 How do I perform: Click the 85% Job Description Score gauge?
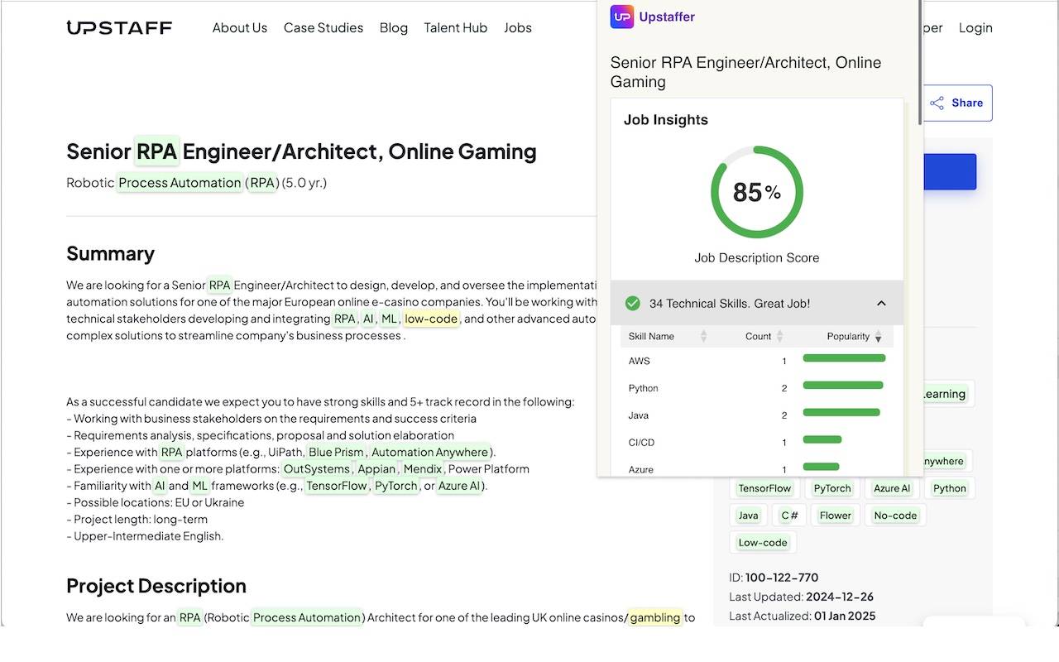(x=757, y=192)
